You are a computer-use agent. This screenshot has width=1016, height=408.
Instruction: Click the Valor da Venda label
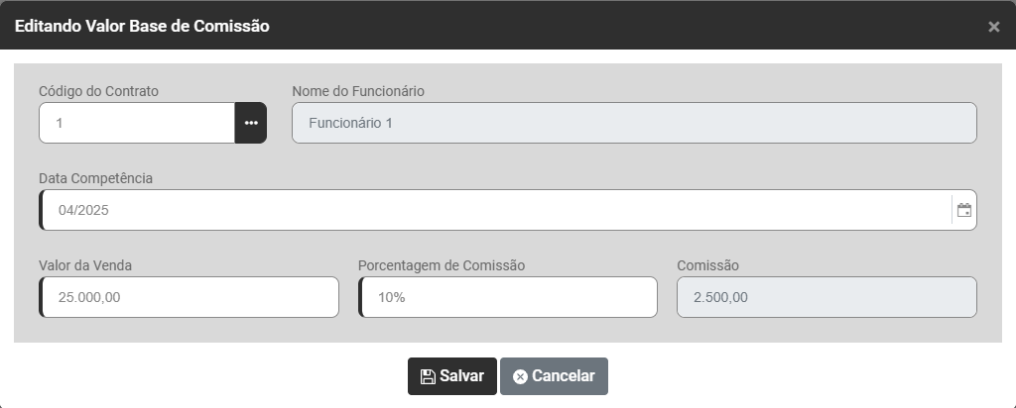85,265
